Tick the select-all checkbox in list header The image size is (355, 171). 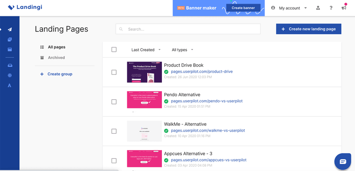point(114,50)
